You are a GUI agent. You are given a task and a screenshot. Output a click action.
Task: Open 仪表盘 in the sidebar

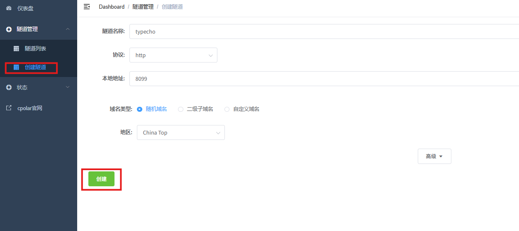click(25, 8)
